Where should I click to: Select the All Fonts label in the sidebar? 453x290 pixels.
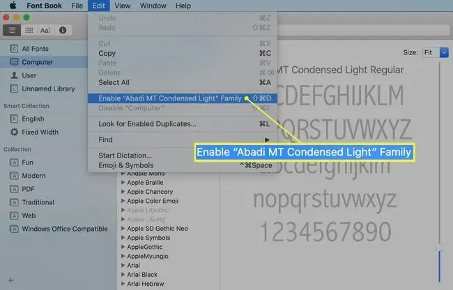[36, 49]
